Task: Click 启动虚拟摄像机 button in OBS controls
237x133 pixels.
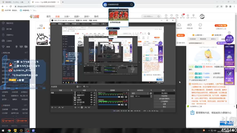Action: 164,99
